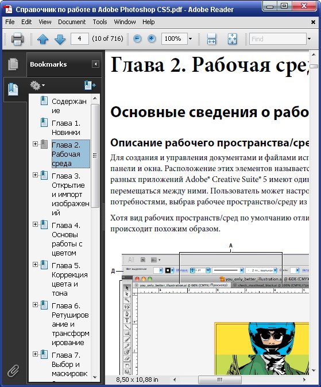The image size is (321, 387).
Task: Click bookmark icon next to Глава 1
Action: pos(44,122)
